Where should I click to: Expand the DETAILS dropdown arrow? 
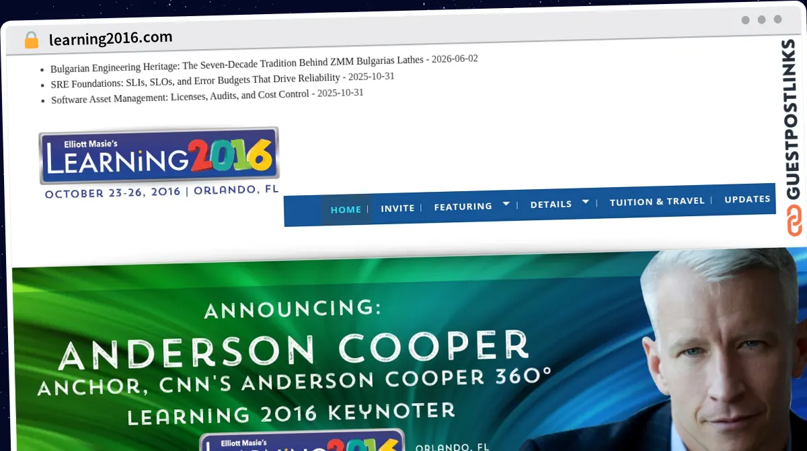pos(586,201)
